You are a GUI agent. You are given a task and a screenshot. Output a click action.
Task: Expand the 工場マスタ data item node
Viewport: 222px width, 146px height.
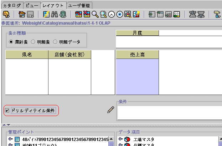[x=121, y=139]
